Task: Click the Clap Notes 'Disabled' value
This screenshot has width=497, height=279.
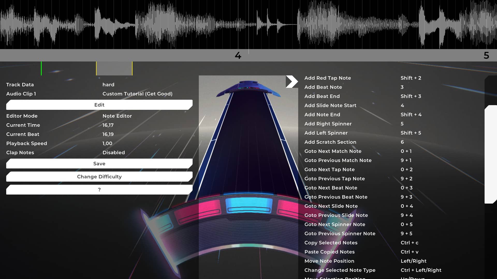Action: click(114, 153)
